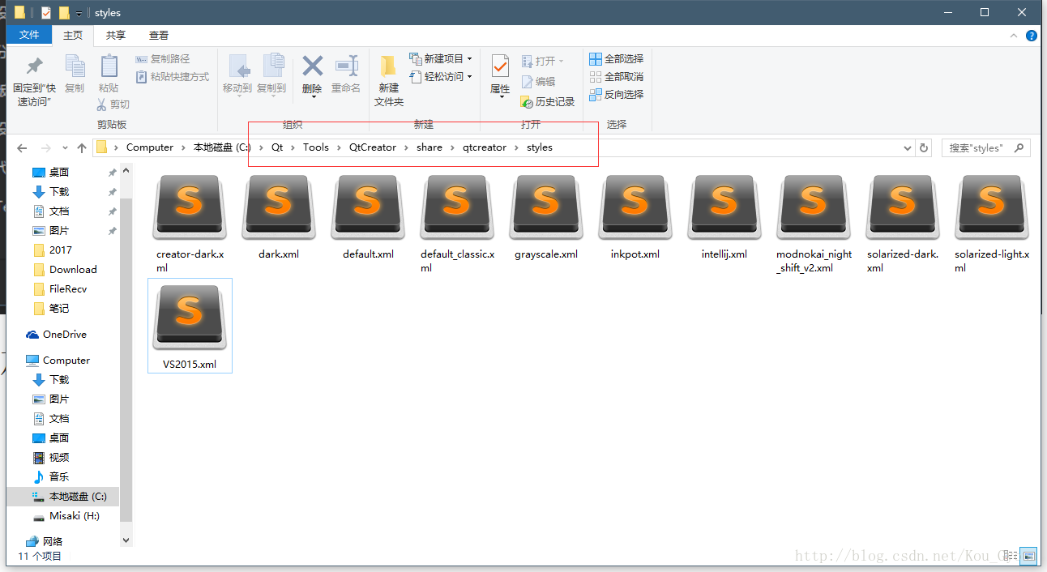Select the grayscale.xml file icon
1047x572 pixels.
pyautogui.click(x=546, y=207)
